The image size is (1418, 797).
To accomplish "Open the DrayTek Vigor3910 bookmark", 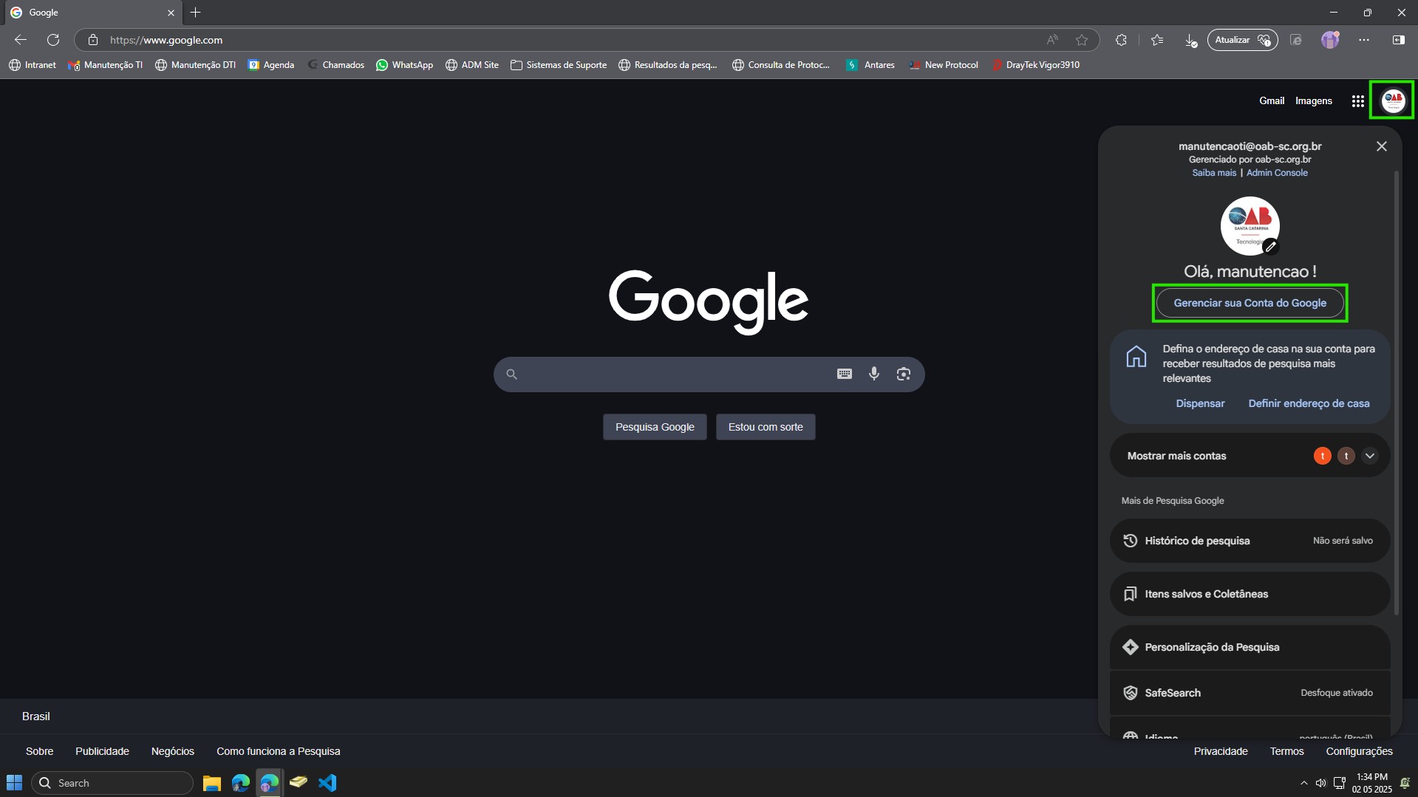I will point(1035,65).
